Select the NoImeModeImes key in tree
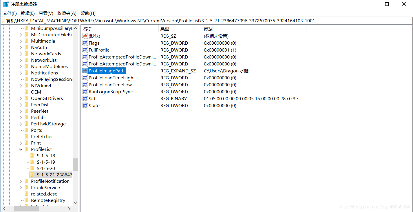 (50, 67)
